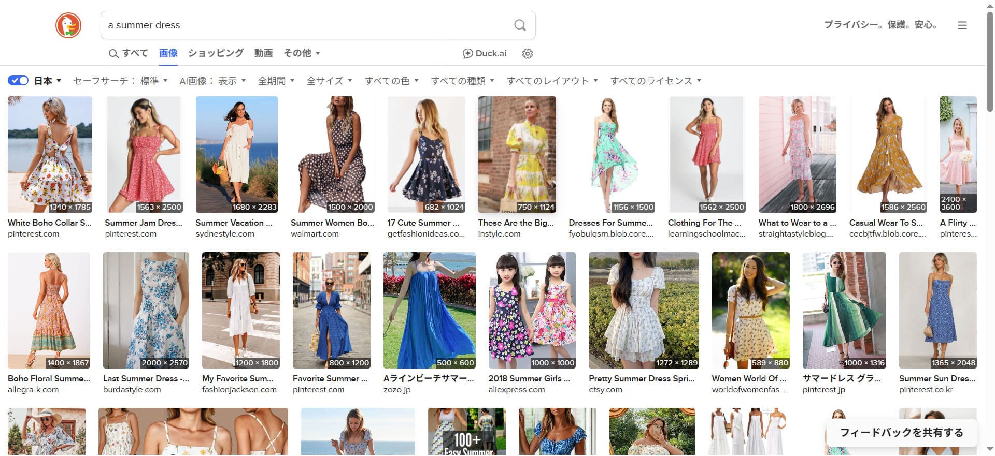Click the 'Women World Of ...' title
The image size is (995, 456).
click(x=749, y=378)
